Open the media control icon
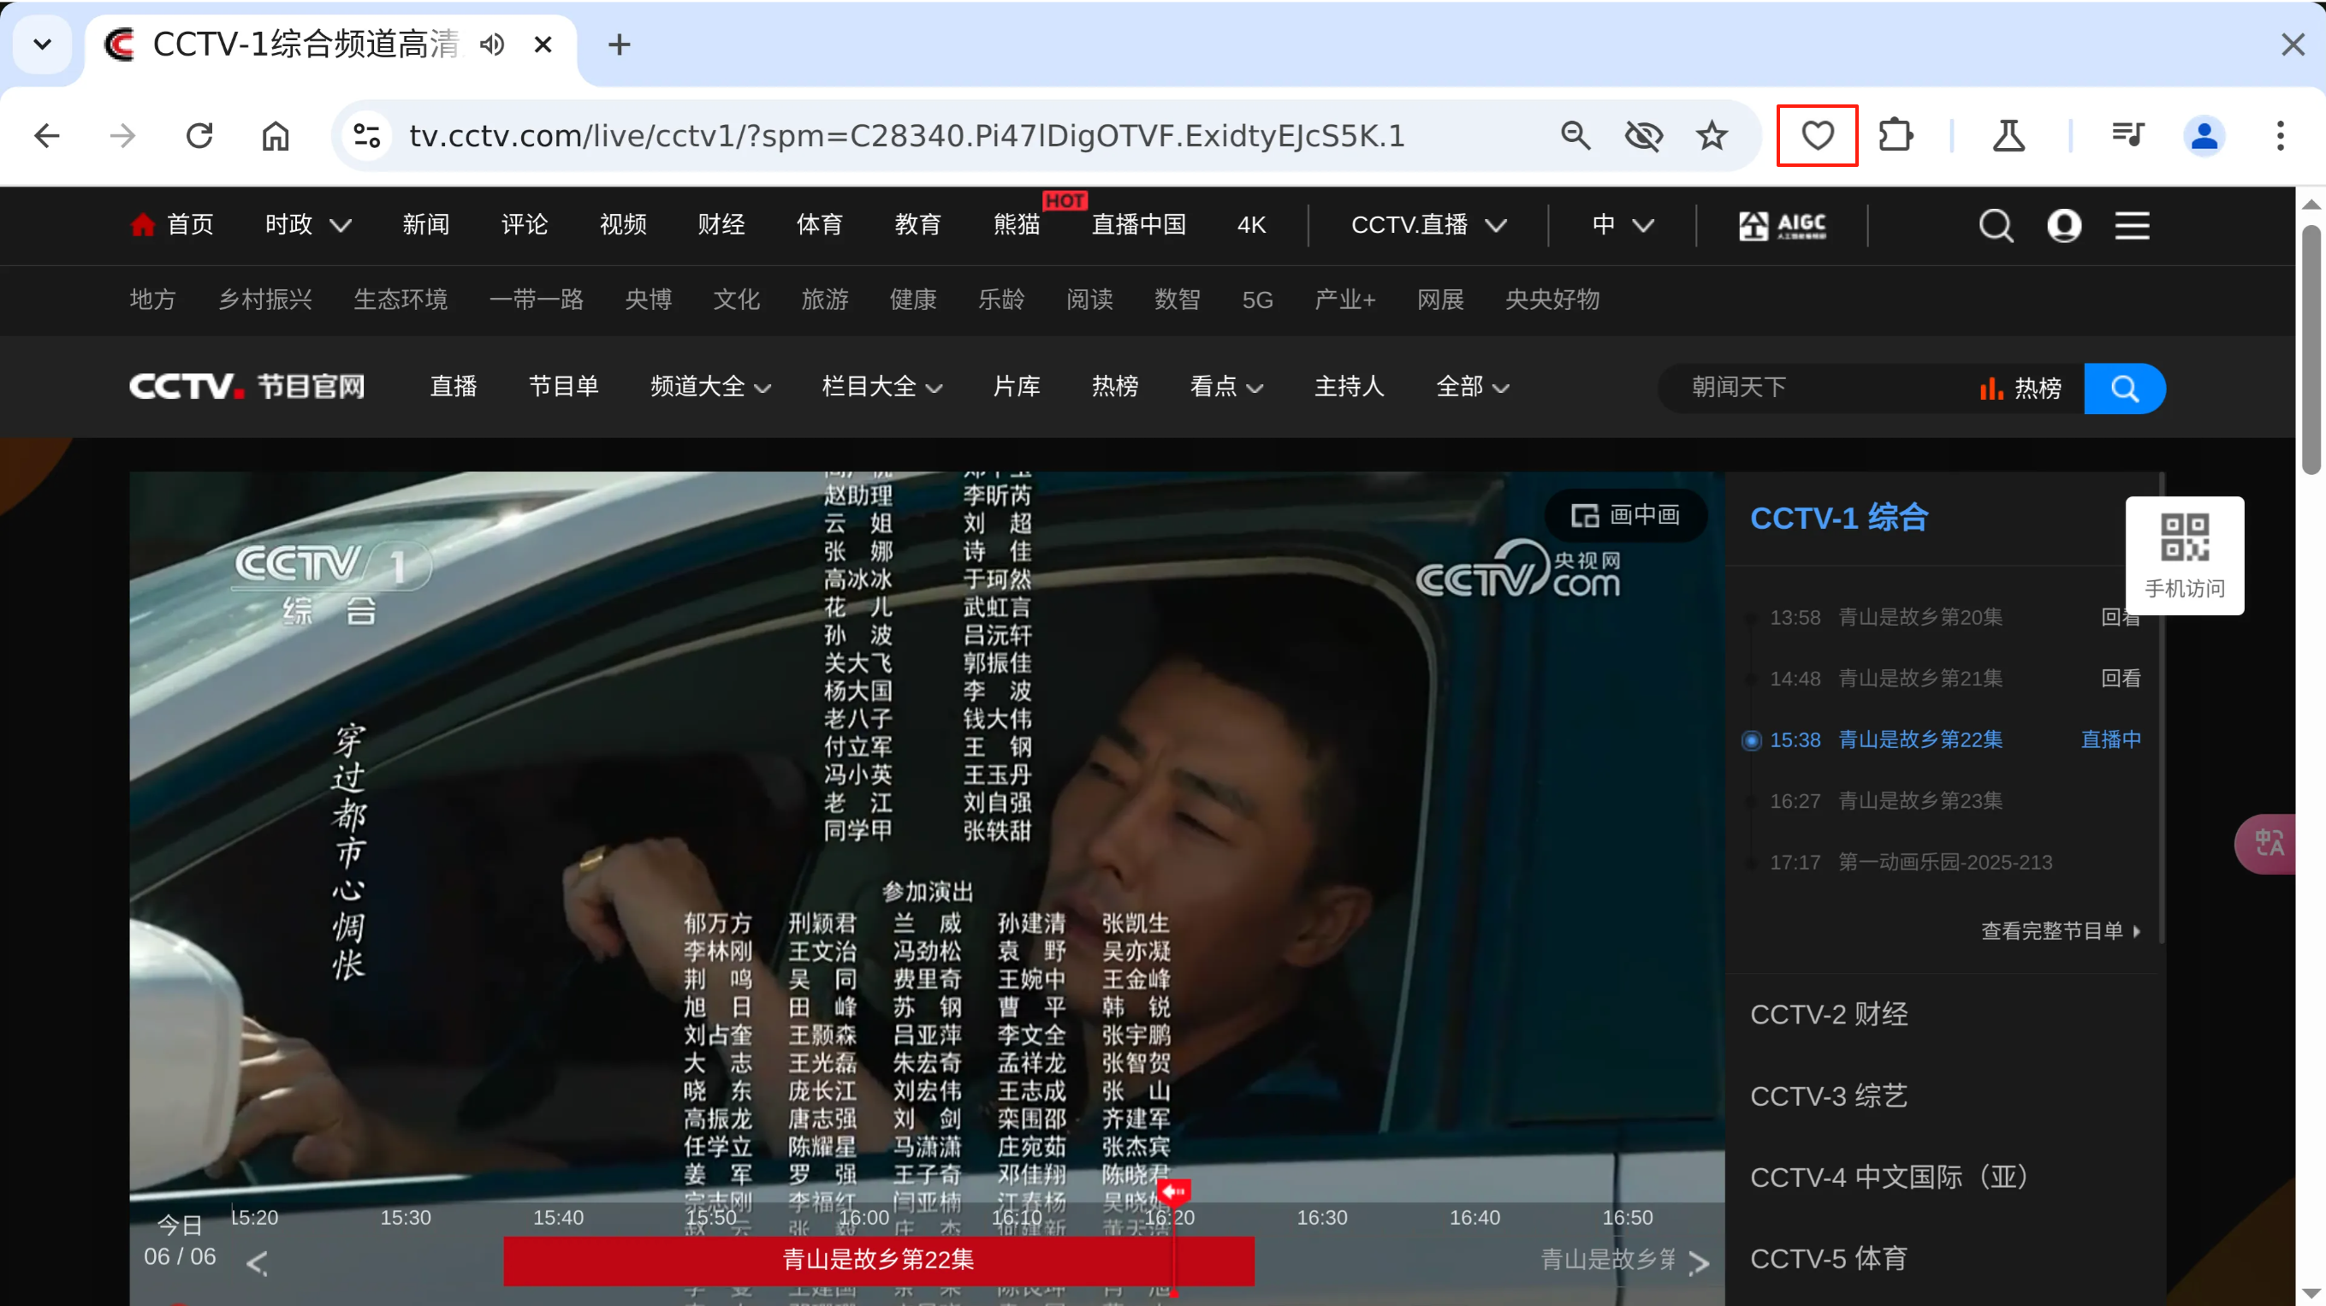 [2127, 135]
